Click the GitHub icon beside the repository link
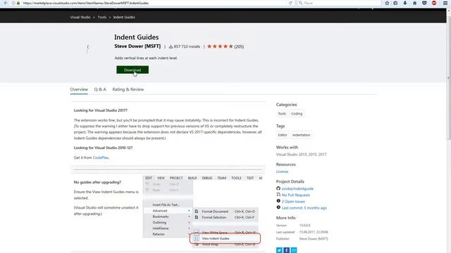Screen dimensions: 451x253 [278, 188]
